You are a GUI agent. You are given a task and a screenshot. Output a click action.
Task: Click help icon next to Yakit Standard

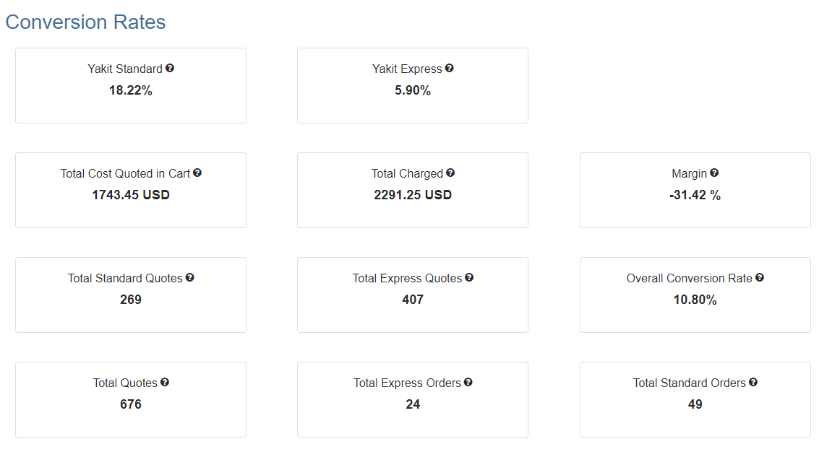pyautogui.click(x=170, y=68)
